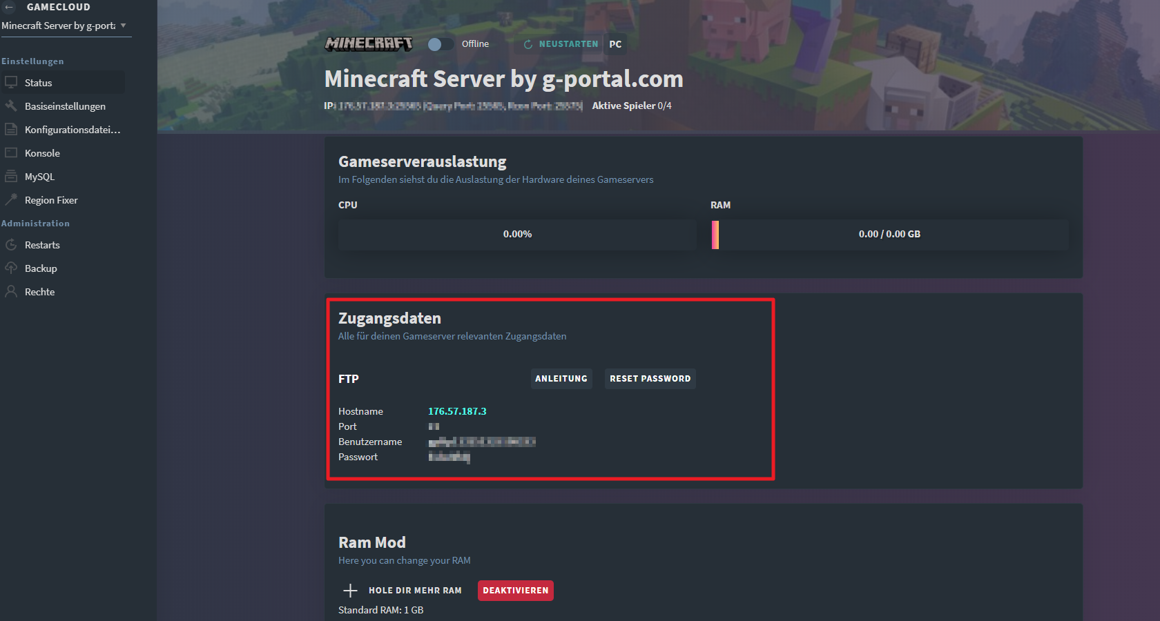
Task: Click the Rechte user icon
Action: pos(11,291)
